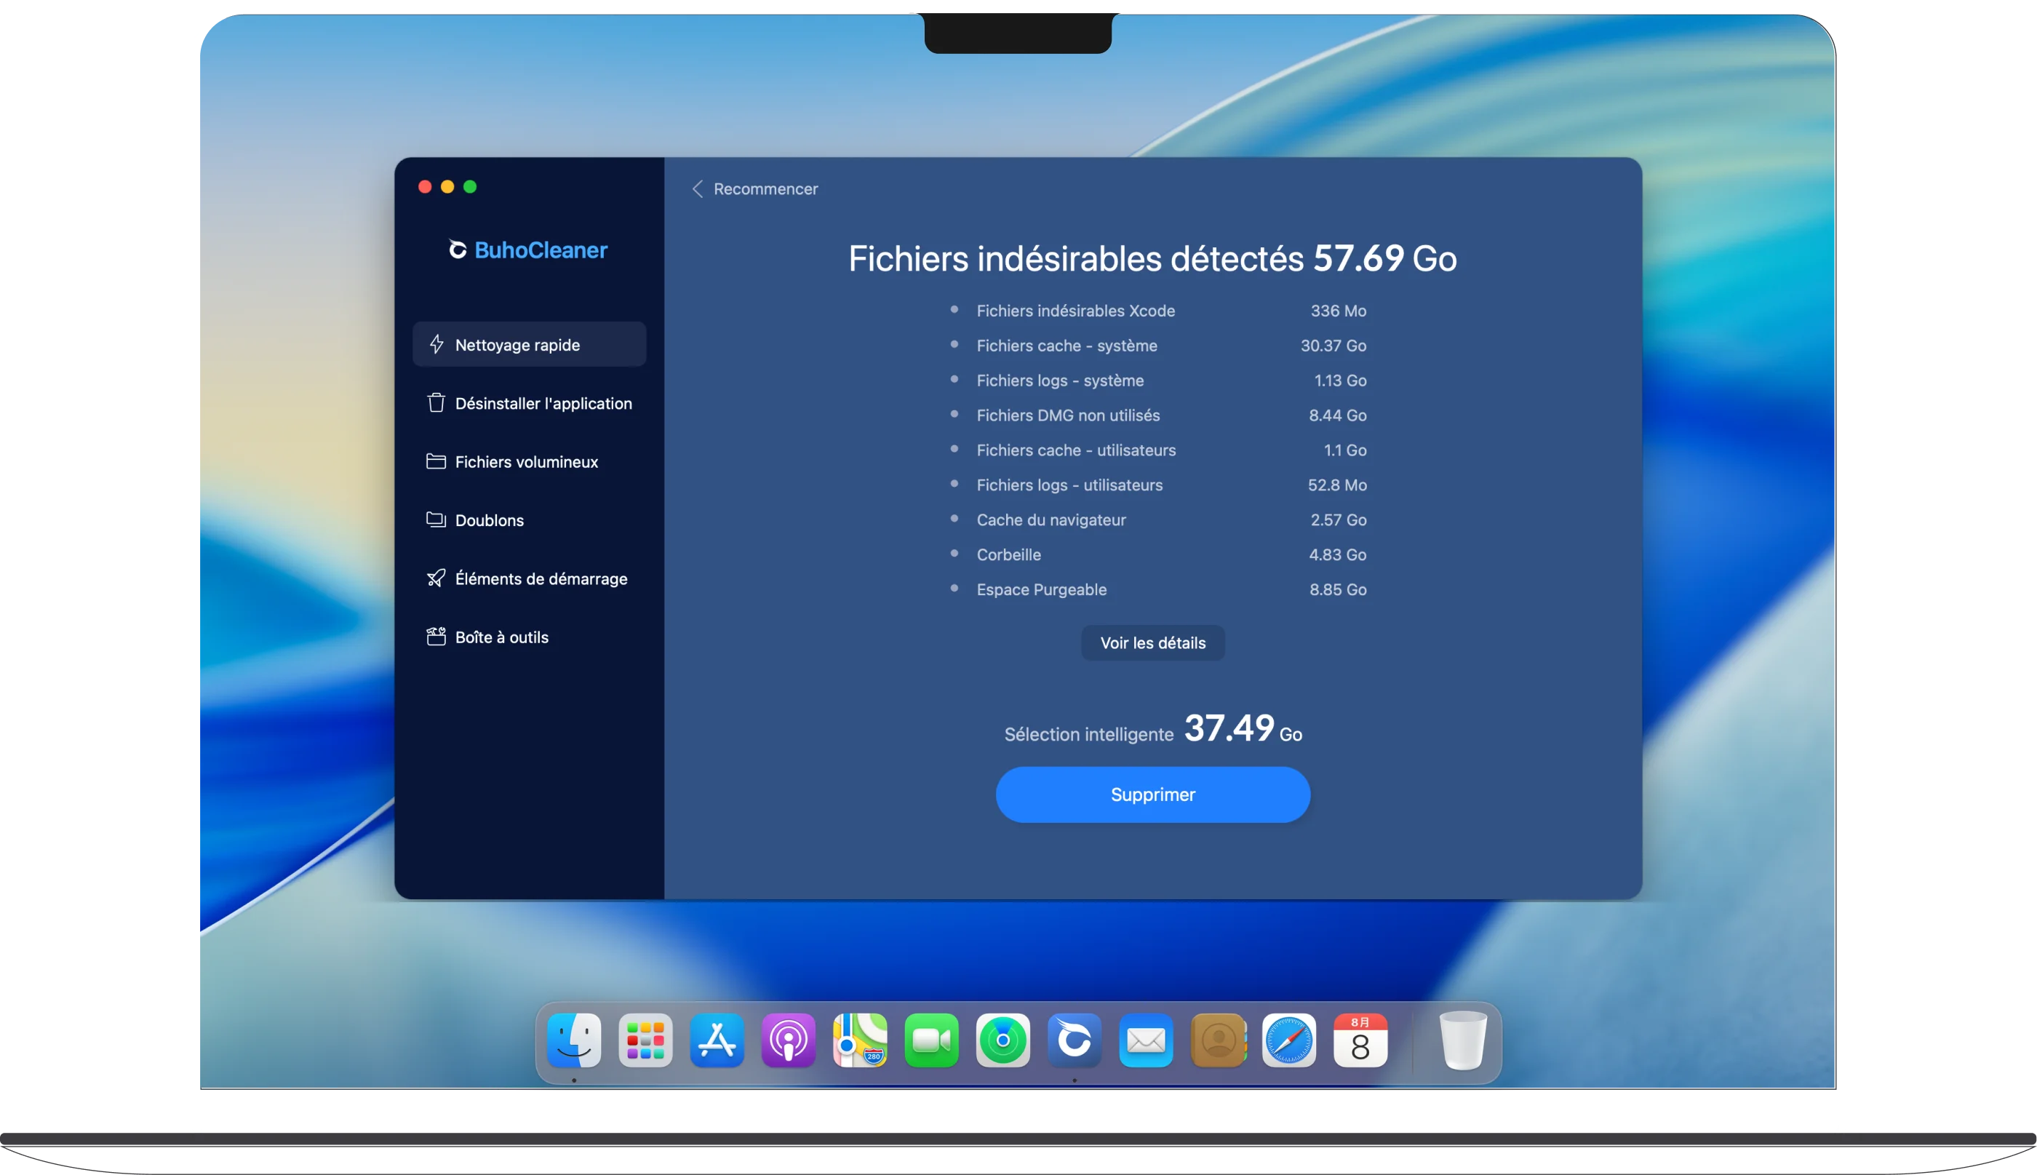Click the Recommencer link
The width and height of the screenshot is (2037, 1175).
[765, 189]
